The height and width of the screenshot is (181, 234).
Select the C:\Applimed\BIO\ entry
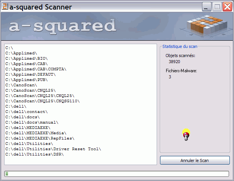(27, 59)
